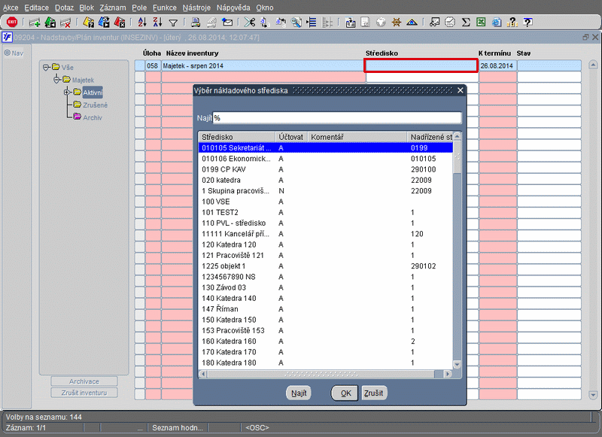The height and width of the screenshot is (437, 602).
Task: Collapse the Vše tree node
Action: 46,68
